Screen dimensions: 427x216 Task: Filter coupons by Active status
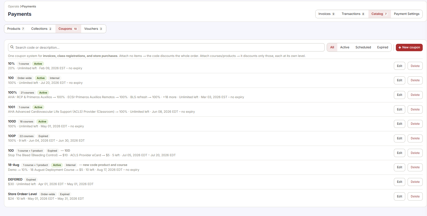coord(345,47)
